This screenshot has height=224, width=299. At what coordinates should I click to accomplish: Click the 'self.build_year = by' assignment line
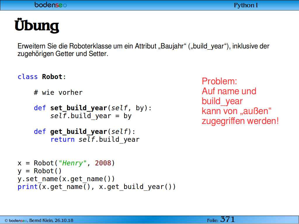pyautogui.click(x=91, y=116)
